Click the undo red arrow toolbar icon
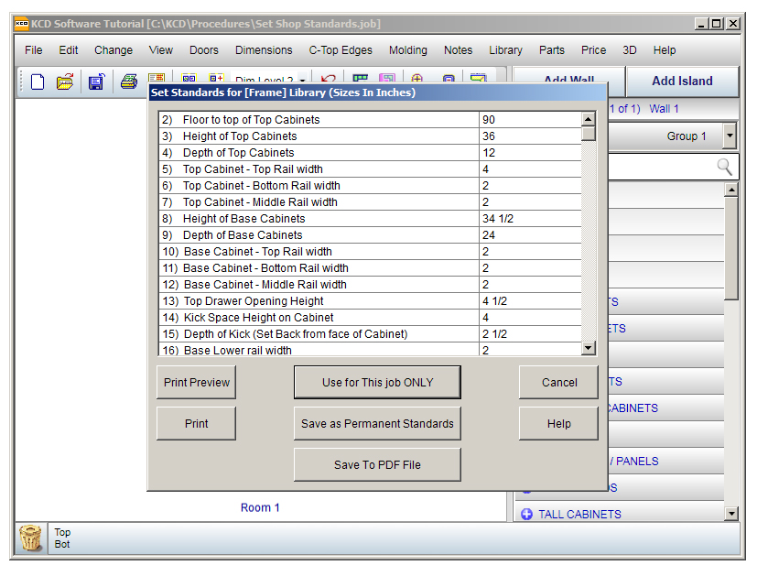Viewport: 768px width, 587px height. (329, 79)
